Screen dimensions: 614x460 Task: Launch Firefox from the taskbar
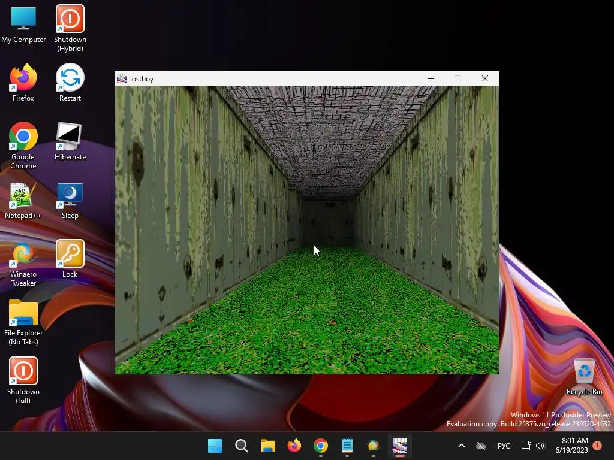pyautogui.click(x=294, y=446)
